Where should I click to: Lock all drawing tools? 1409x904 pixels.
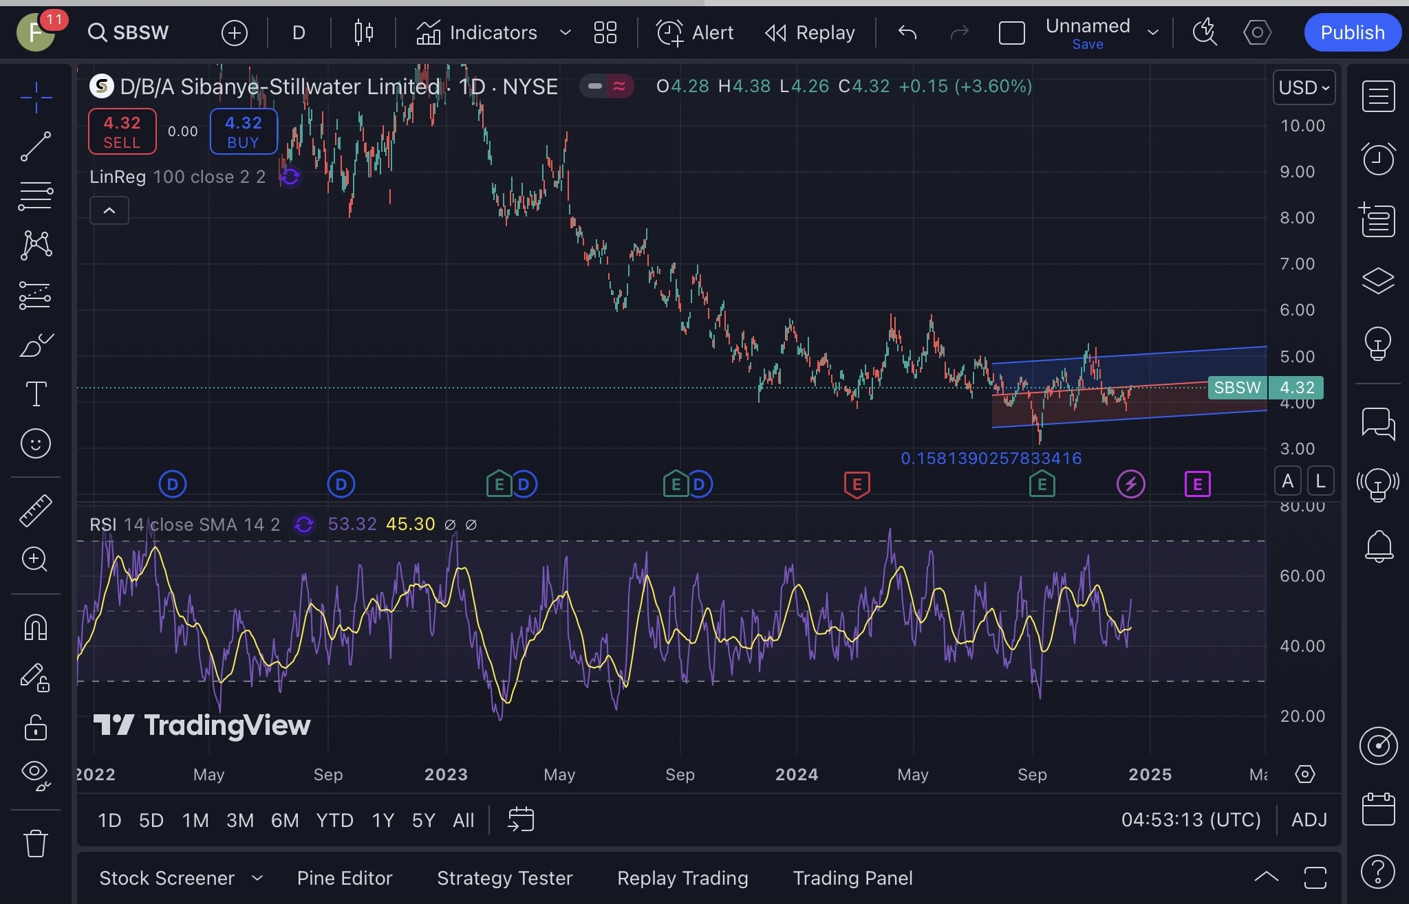tap(36, 727)
